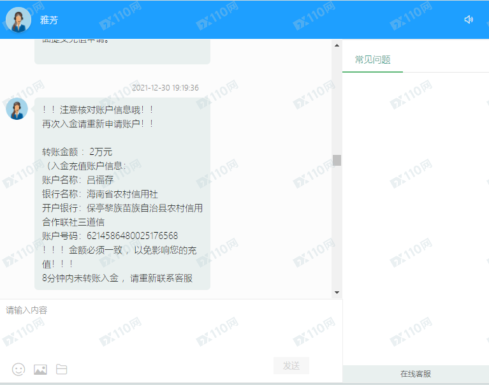Image resolution: width=489 pixels, height=385 pixels.
Task: Click the chat scrollbar up arrow
Action: coord(337,45)
